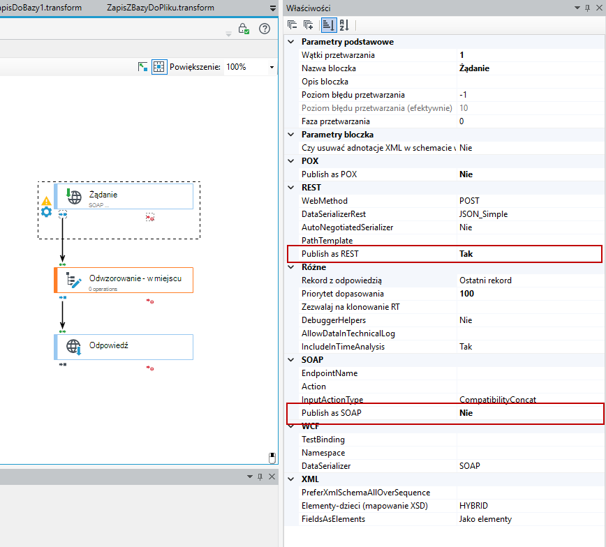Pin the bottom panel
The width and height of the screenshot is (606, 547).
pos(260,477)
